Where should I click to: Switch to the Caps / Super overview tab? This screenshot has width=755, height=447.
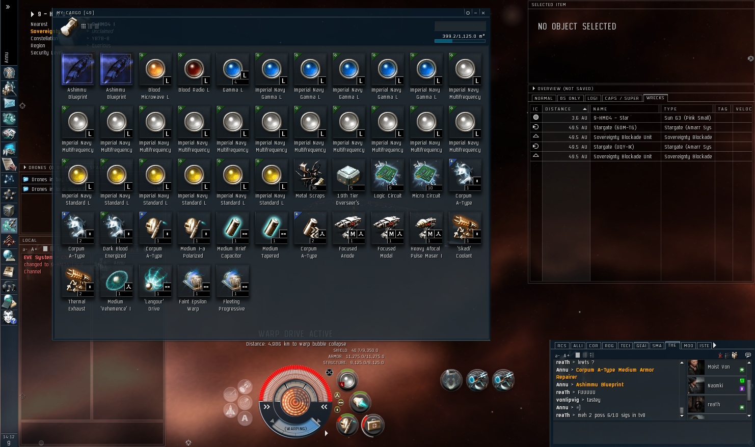[622, 98]
